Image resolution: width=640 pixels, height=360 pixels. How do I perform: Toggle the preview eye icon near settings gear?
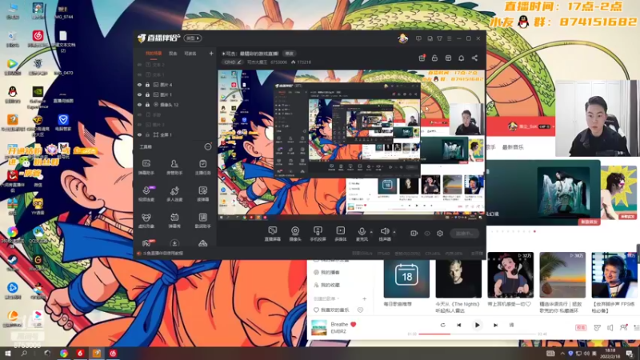[x=427, y=234]
